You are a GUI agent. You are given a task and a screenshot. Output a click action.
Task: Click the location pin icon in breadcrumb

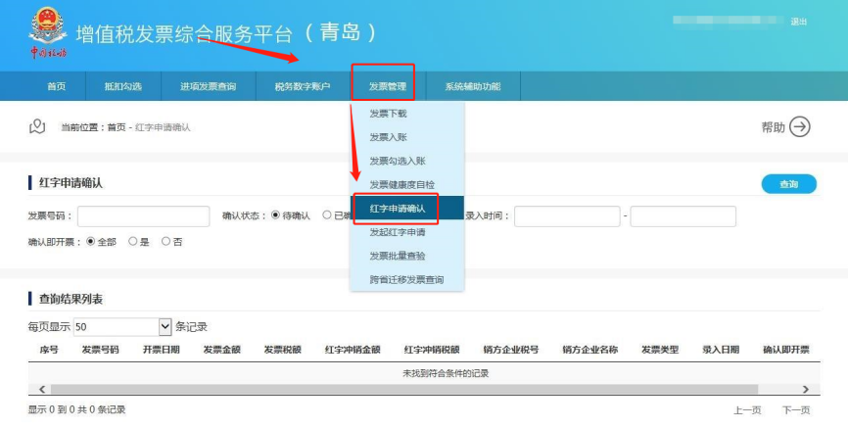coord(38,126)
